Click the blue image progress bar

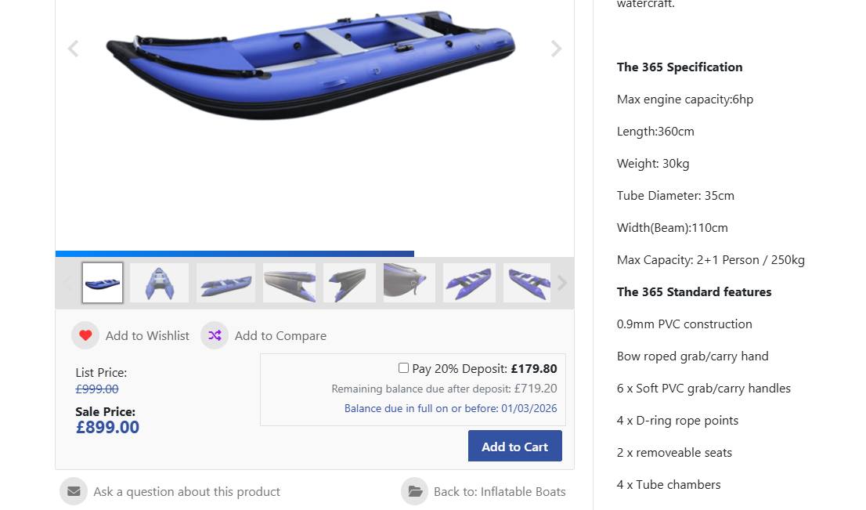point(235,254)
